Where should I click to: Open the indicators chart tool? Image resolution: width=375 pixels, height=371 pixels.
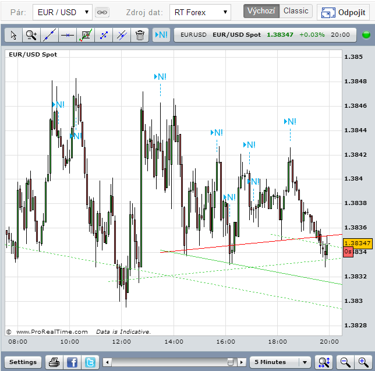pos(86,35)
